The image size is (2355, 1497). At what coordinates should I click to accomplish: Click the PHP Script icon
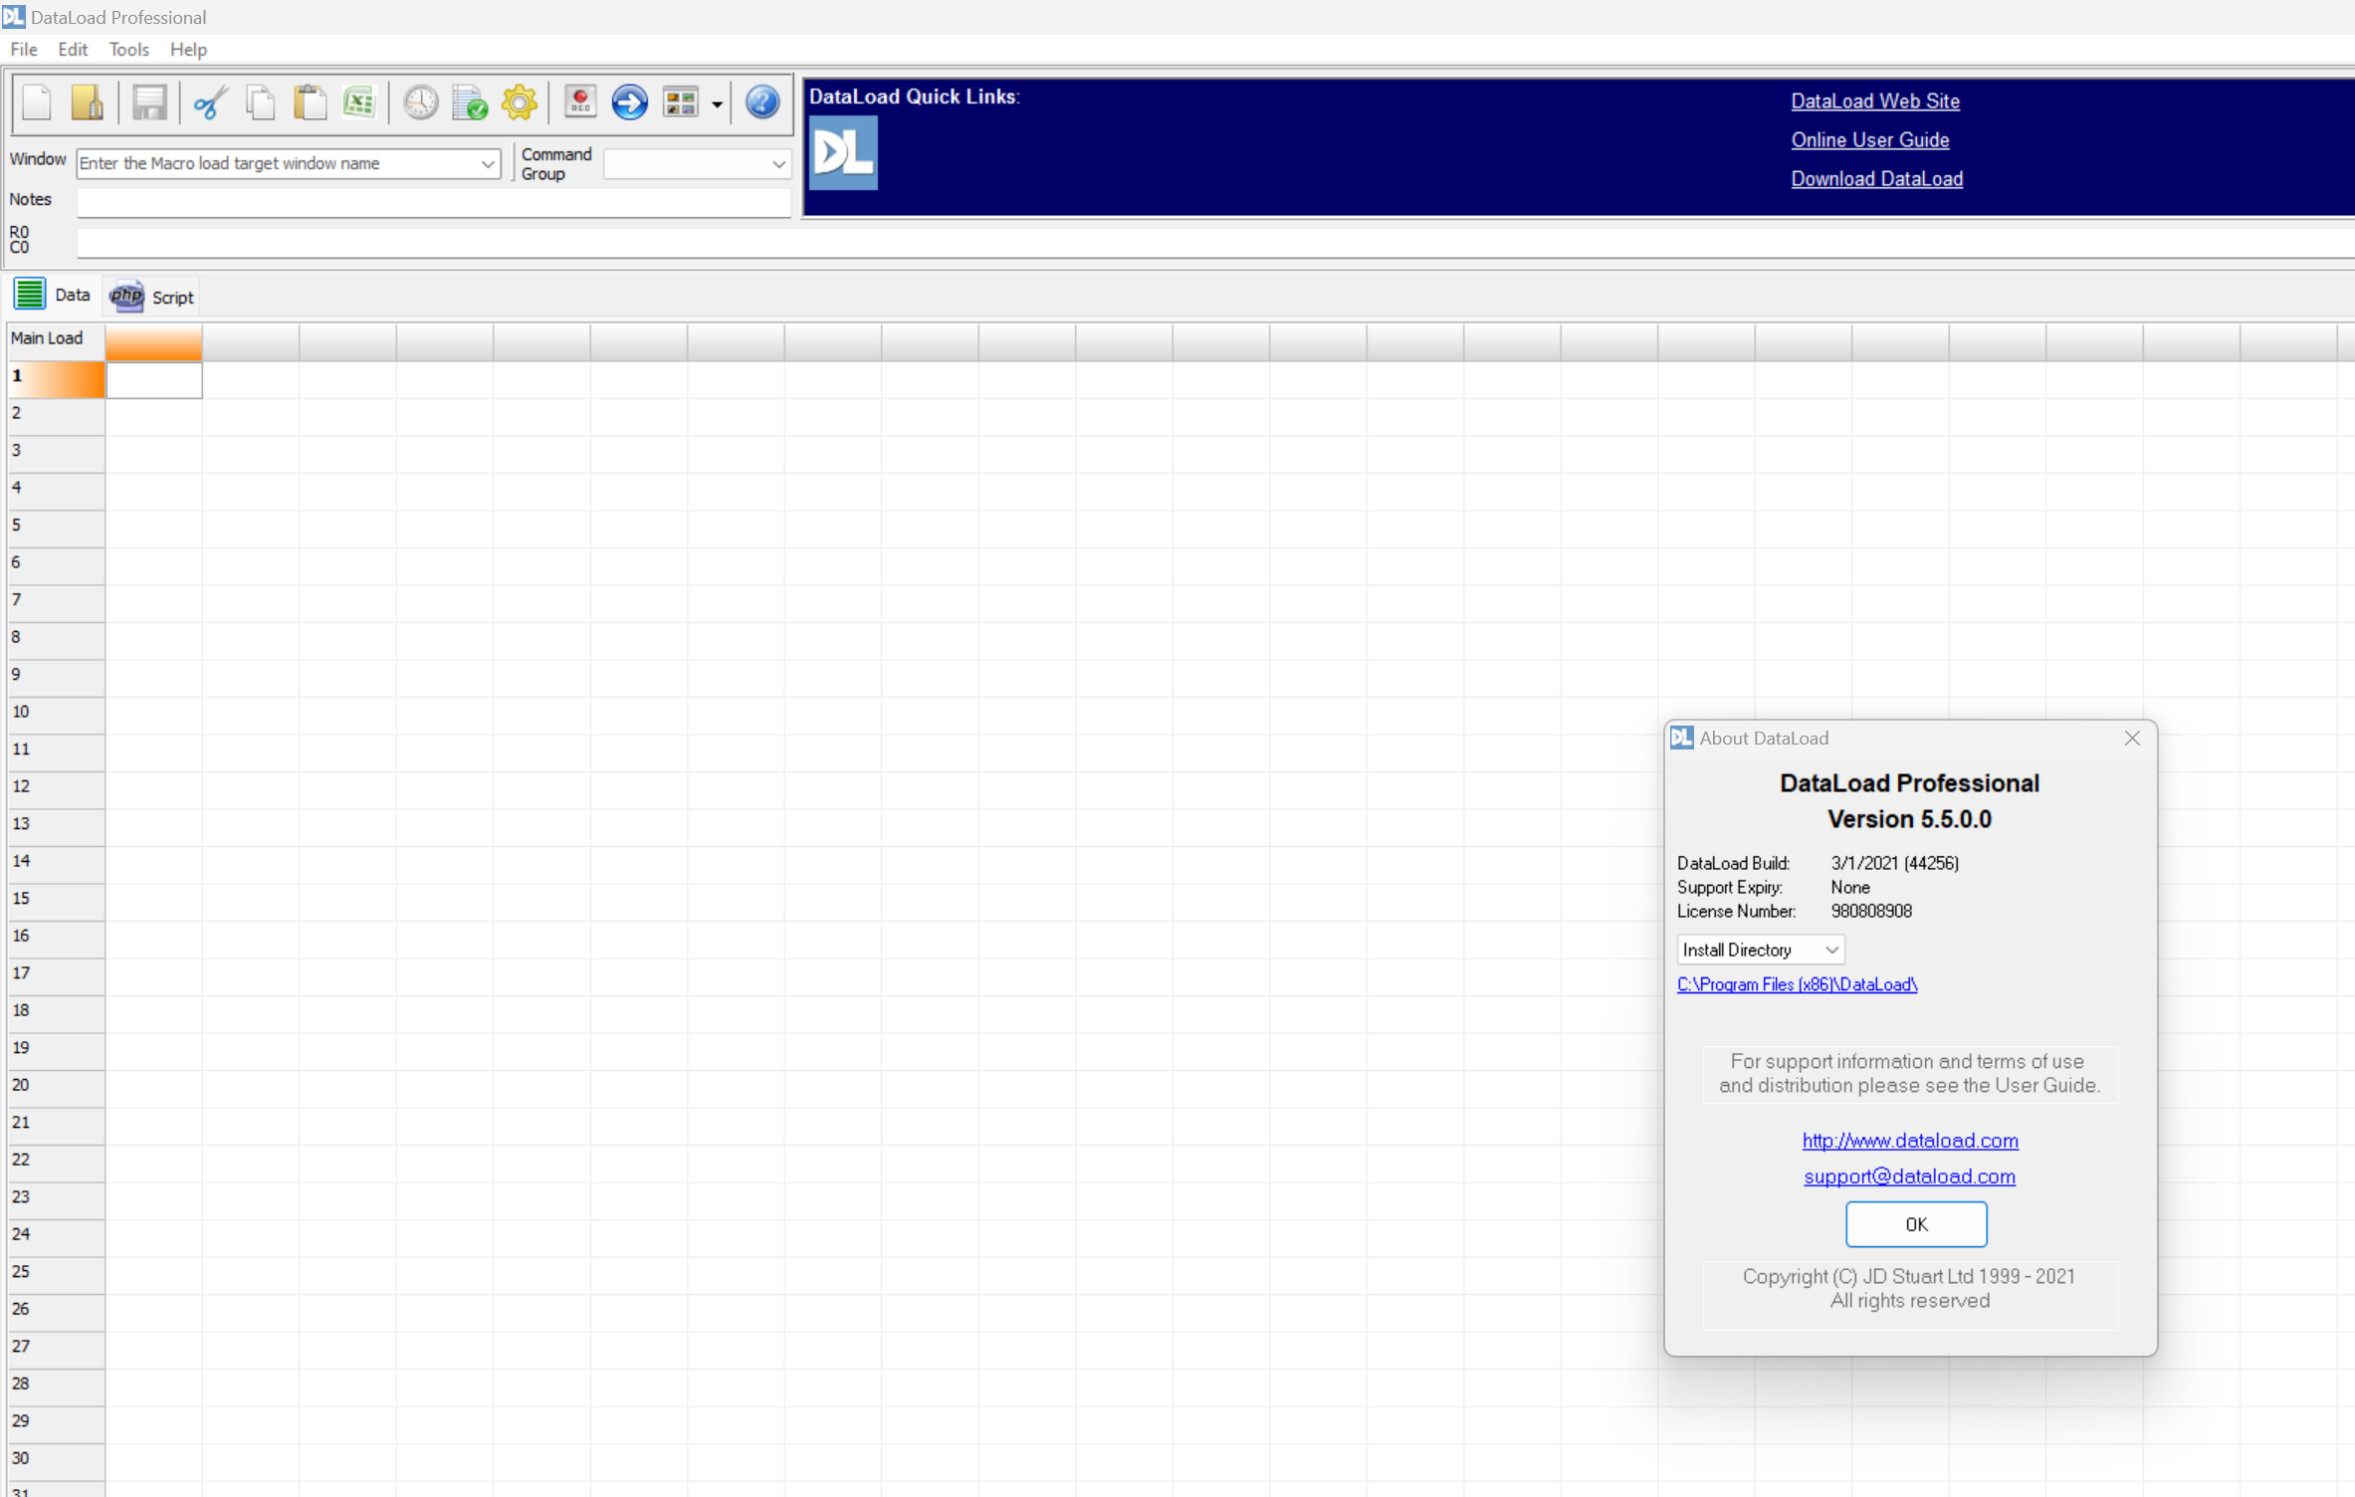pos(126,296)
